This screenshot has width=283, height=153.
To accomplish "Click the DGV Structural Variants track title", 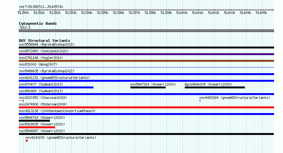I will [x=45, y=41].
